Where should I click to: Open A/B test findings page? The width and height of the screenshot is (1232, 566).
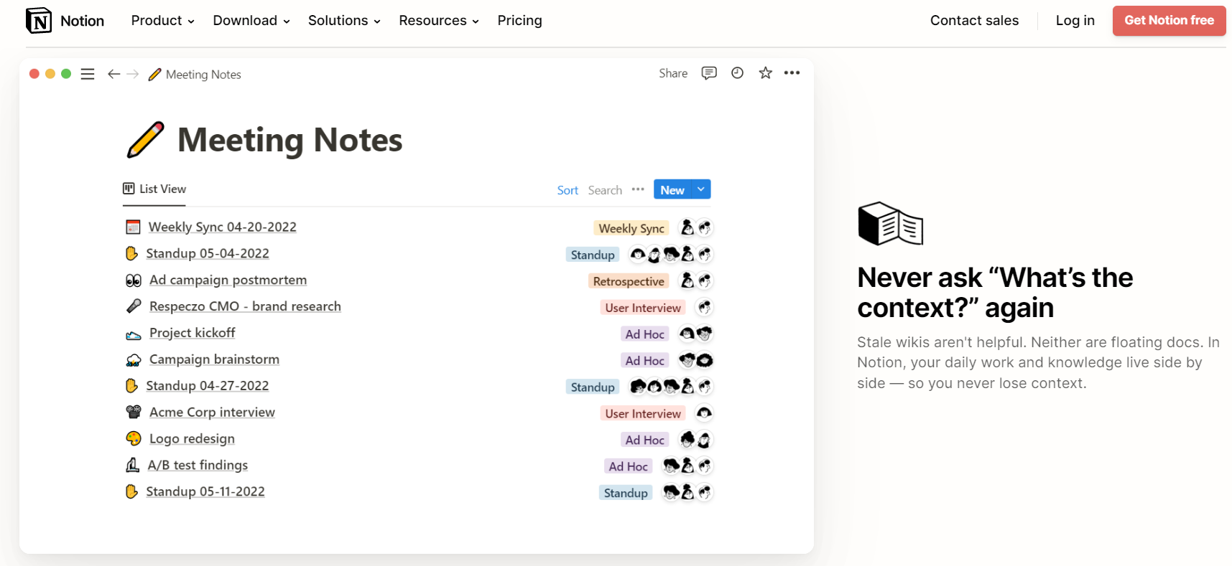coord(198,465)
